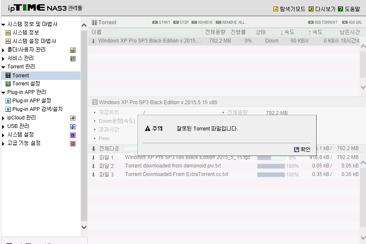
Task: Click folder/user management icon beside 폴더/사용자 관리
Action: 73,50
